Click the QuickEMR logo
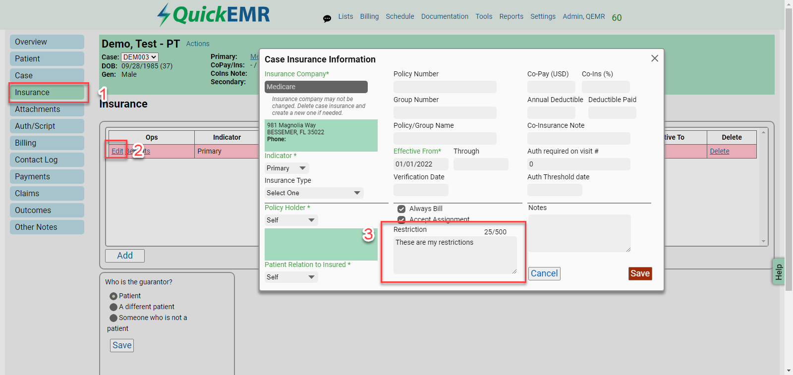The height and width of the screenshot is (375, 793). coord(214,15)
